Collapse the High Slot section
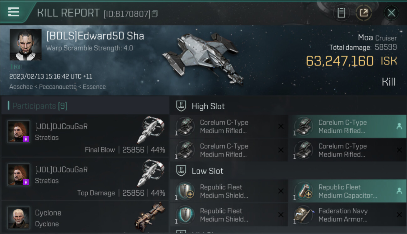Screen dimensions: 407x234 point(208,106)
